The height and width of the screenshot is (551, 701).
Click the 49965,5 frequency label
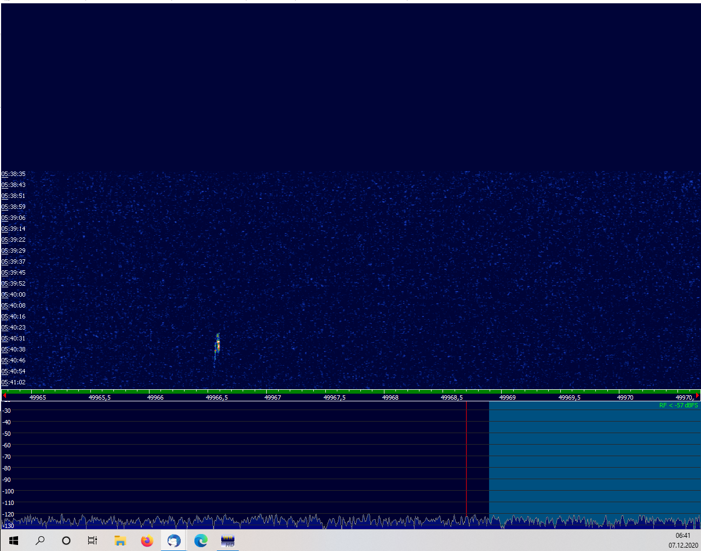pos(100,397)
